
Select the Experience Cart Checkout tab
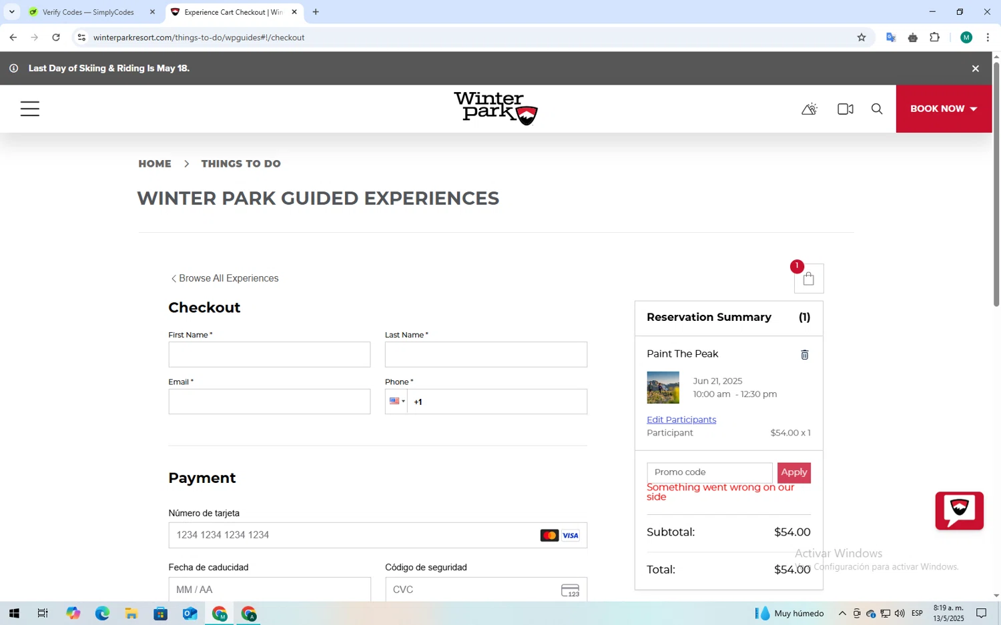tap(234, 12)
